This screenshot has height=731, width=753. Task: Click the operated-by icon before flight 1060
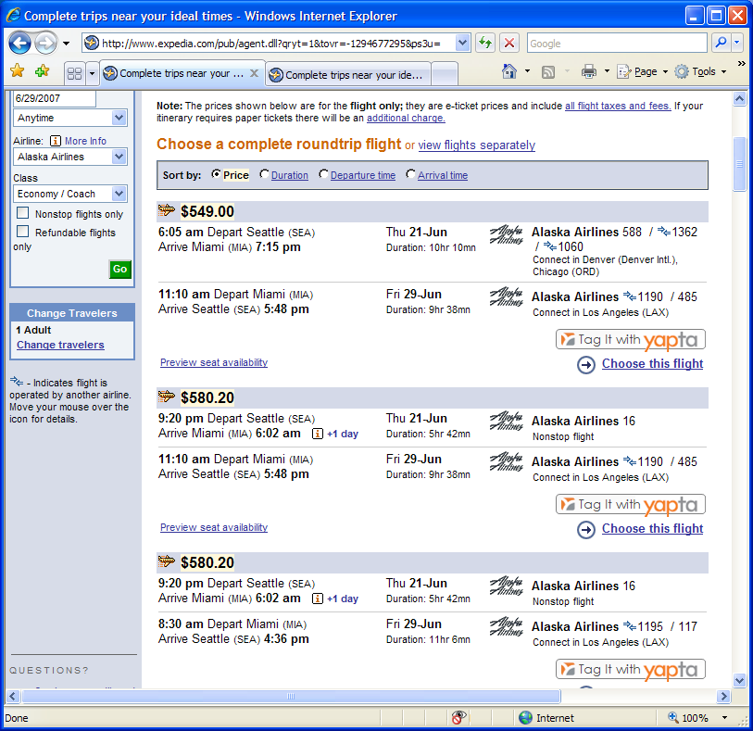pyautogui.click(x=550, y=246)
